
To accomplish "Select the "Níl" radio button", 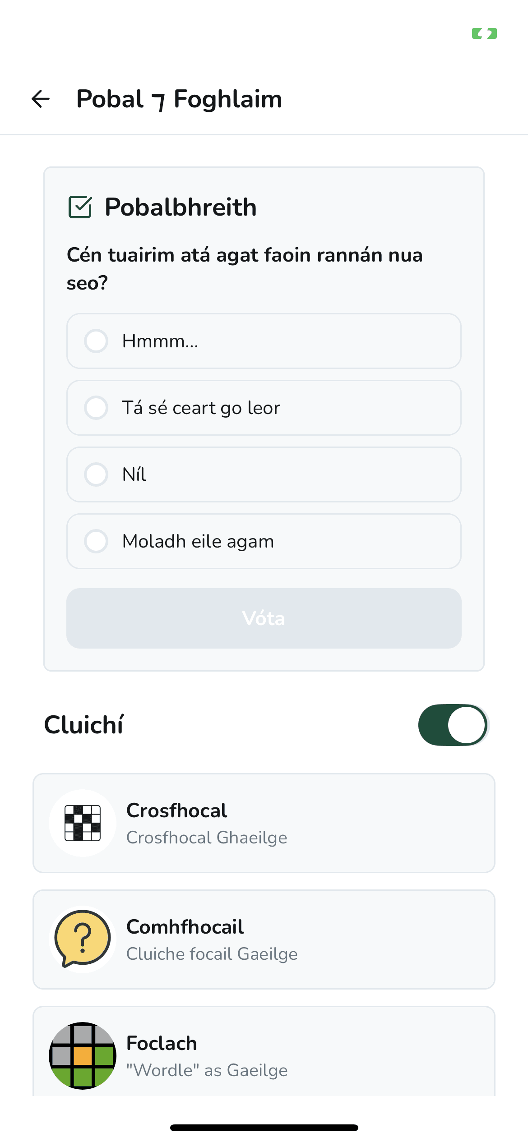I will coord(96,474).
